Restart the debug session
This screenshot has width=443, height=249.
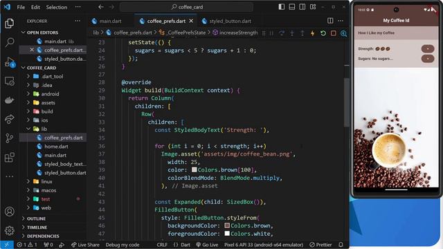coord(323,33)
